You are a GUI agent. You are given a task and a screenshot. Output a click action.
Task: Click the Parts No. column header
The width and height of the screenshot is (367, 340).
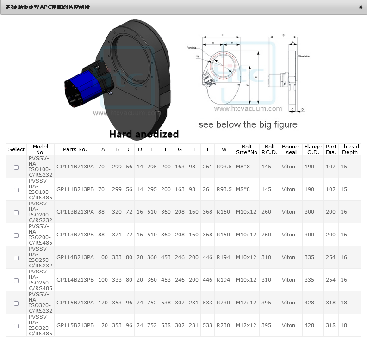point(75,149)
